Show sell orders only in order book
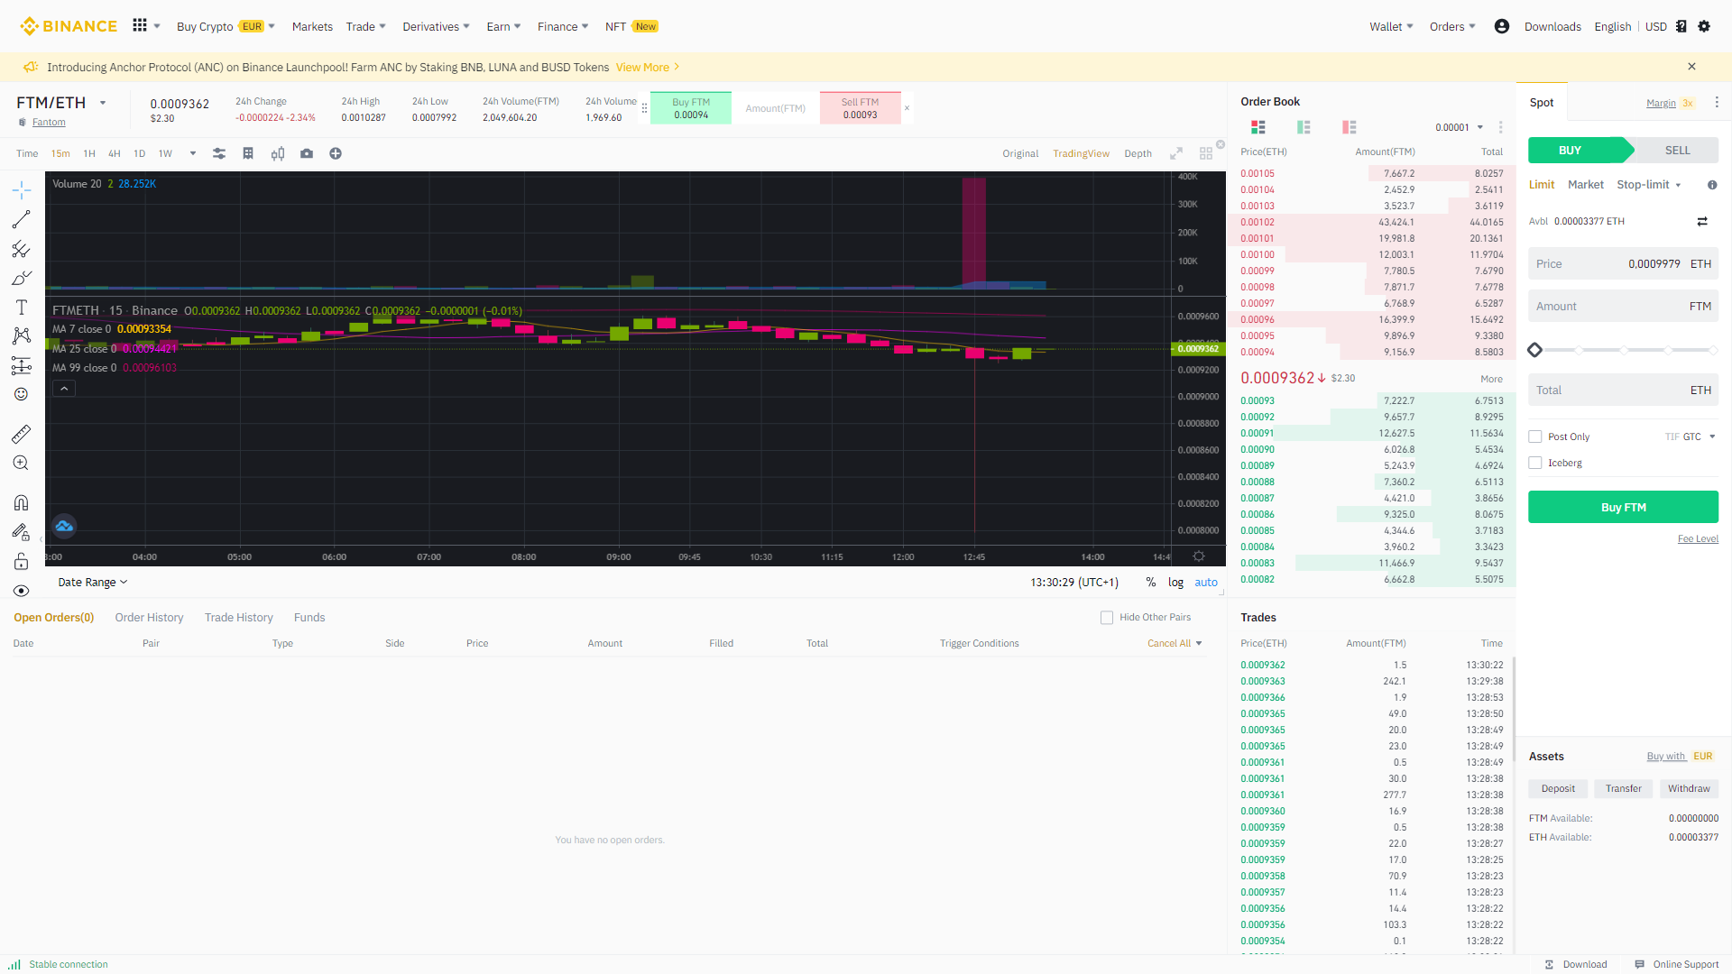The image size is (1732, 974). click(1349, 127)
